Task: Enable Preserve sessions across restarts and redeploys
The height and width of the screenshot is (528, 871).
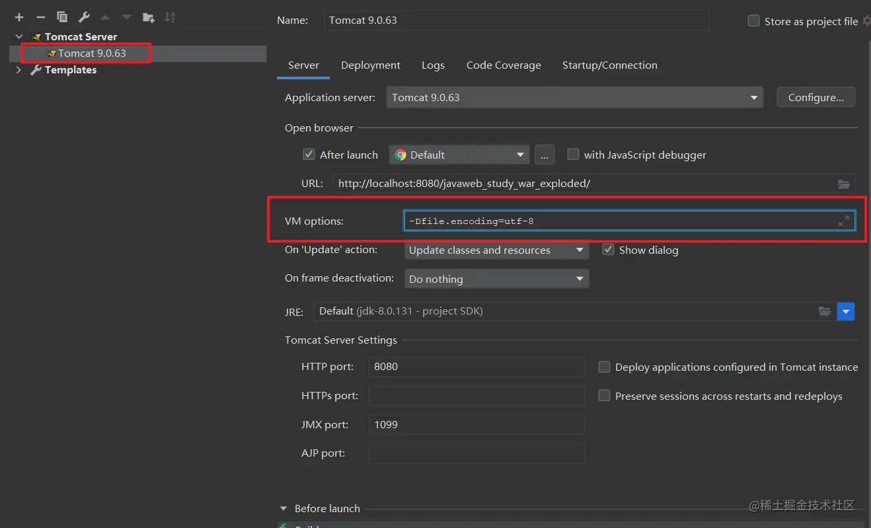Action: click(x=604, y=396)
